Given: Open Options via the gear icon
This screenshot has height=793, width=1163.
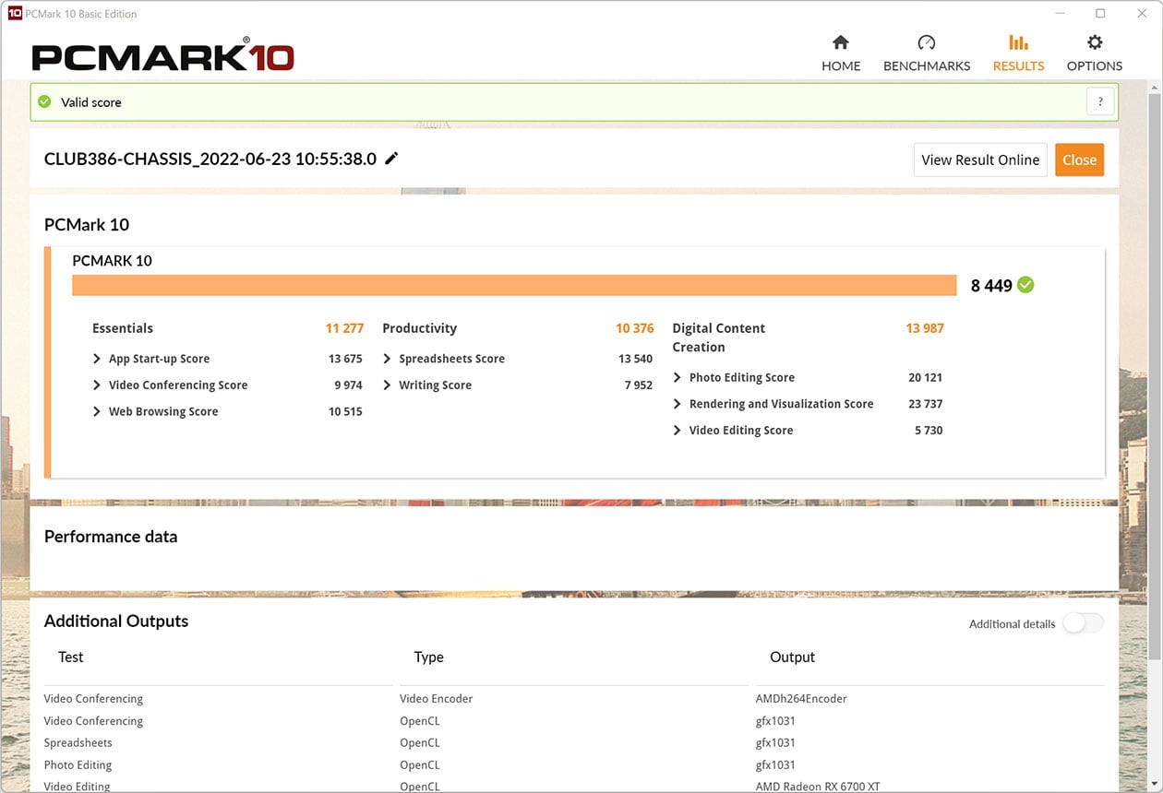Looking at the screenshot, I should point(1094,42).
